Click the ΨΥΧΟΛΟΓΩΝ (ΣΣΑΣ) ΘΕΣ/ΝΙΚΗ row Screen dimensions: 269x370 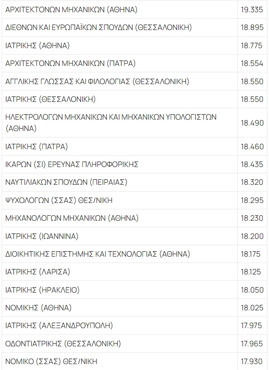point(59,200)
